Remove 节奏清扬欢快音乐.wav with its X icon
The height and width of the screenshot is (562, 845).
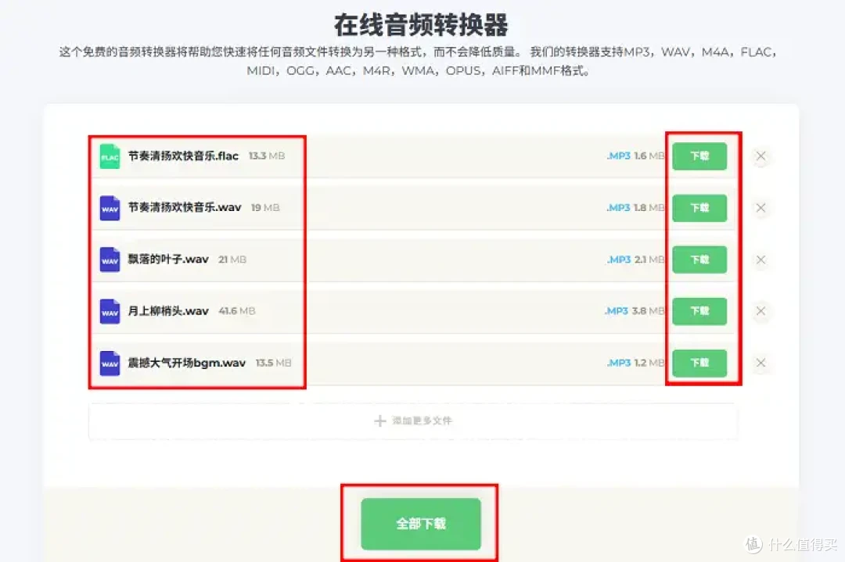tap(761, 208)
